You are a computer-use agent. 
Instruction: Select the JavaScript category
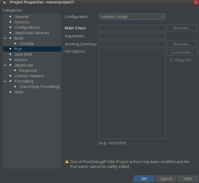click(24, 65)
